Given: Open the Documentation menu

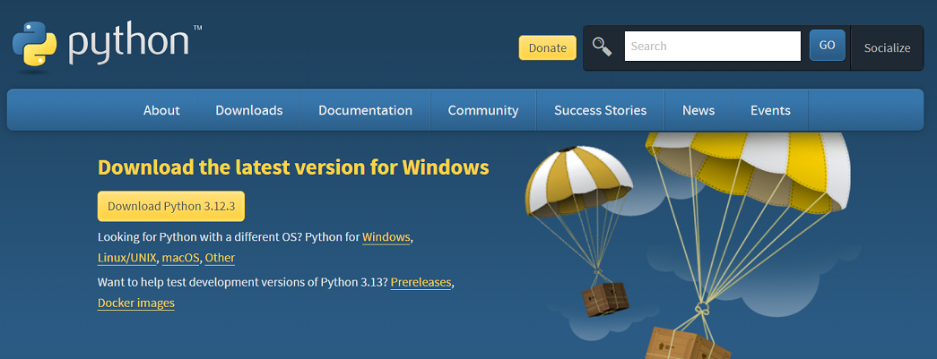Looking at the screenshot, I should (x=365, y=110).
